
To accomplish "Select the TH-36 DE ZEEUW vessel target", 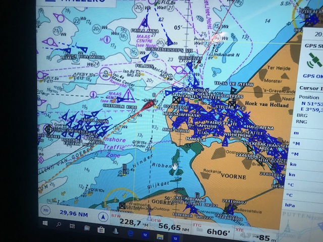I will (x=233, y=90).
